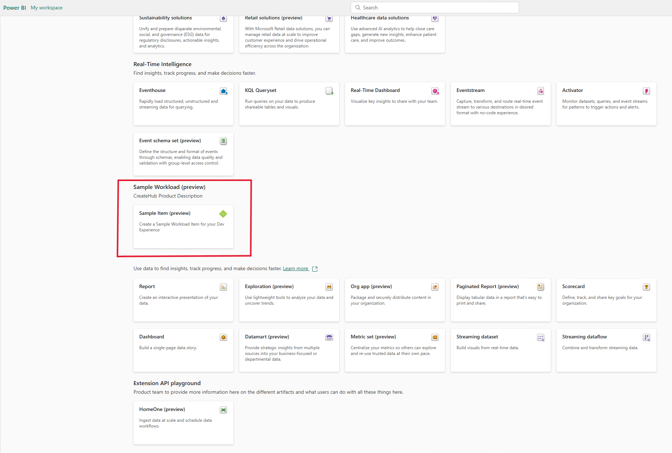
Task: Select the HomeOne preview icon
Action: 223,410
